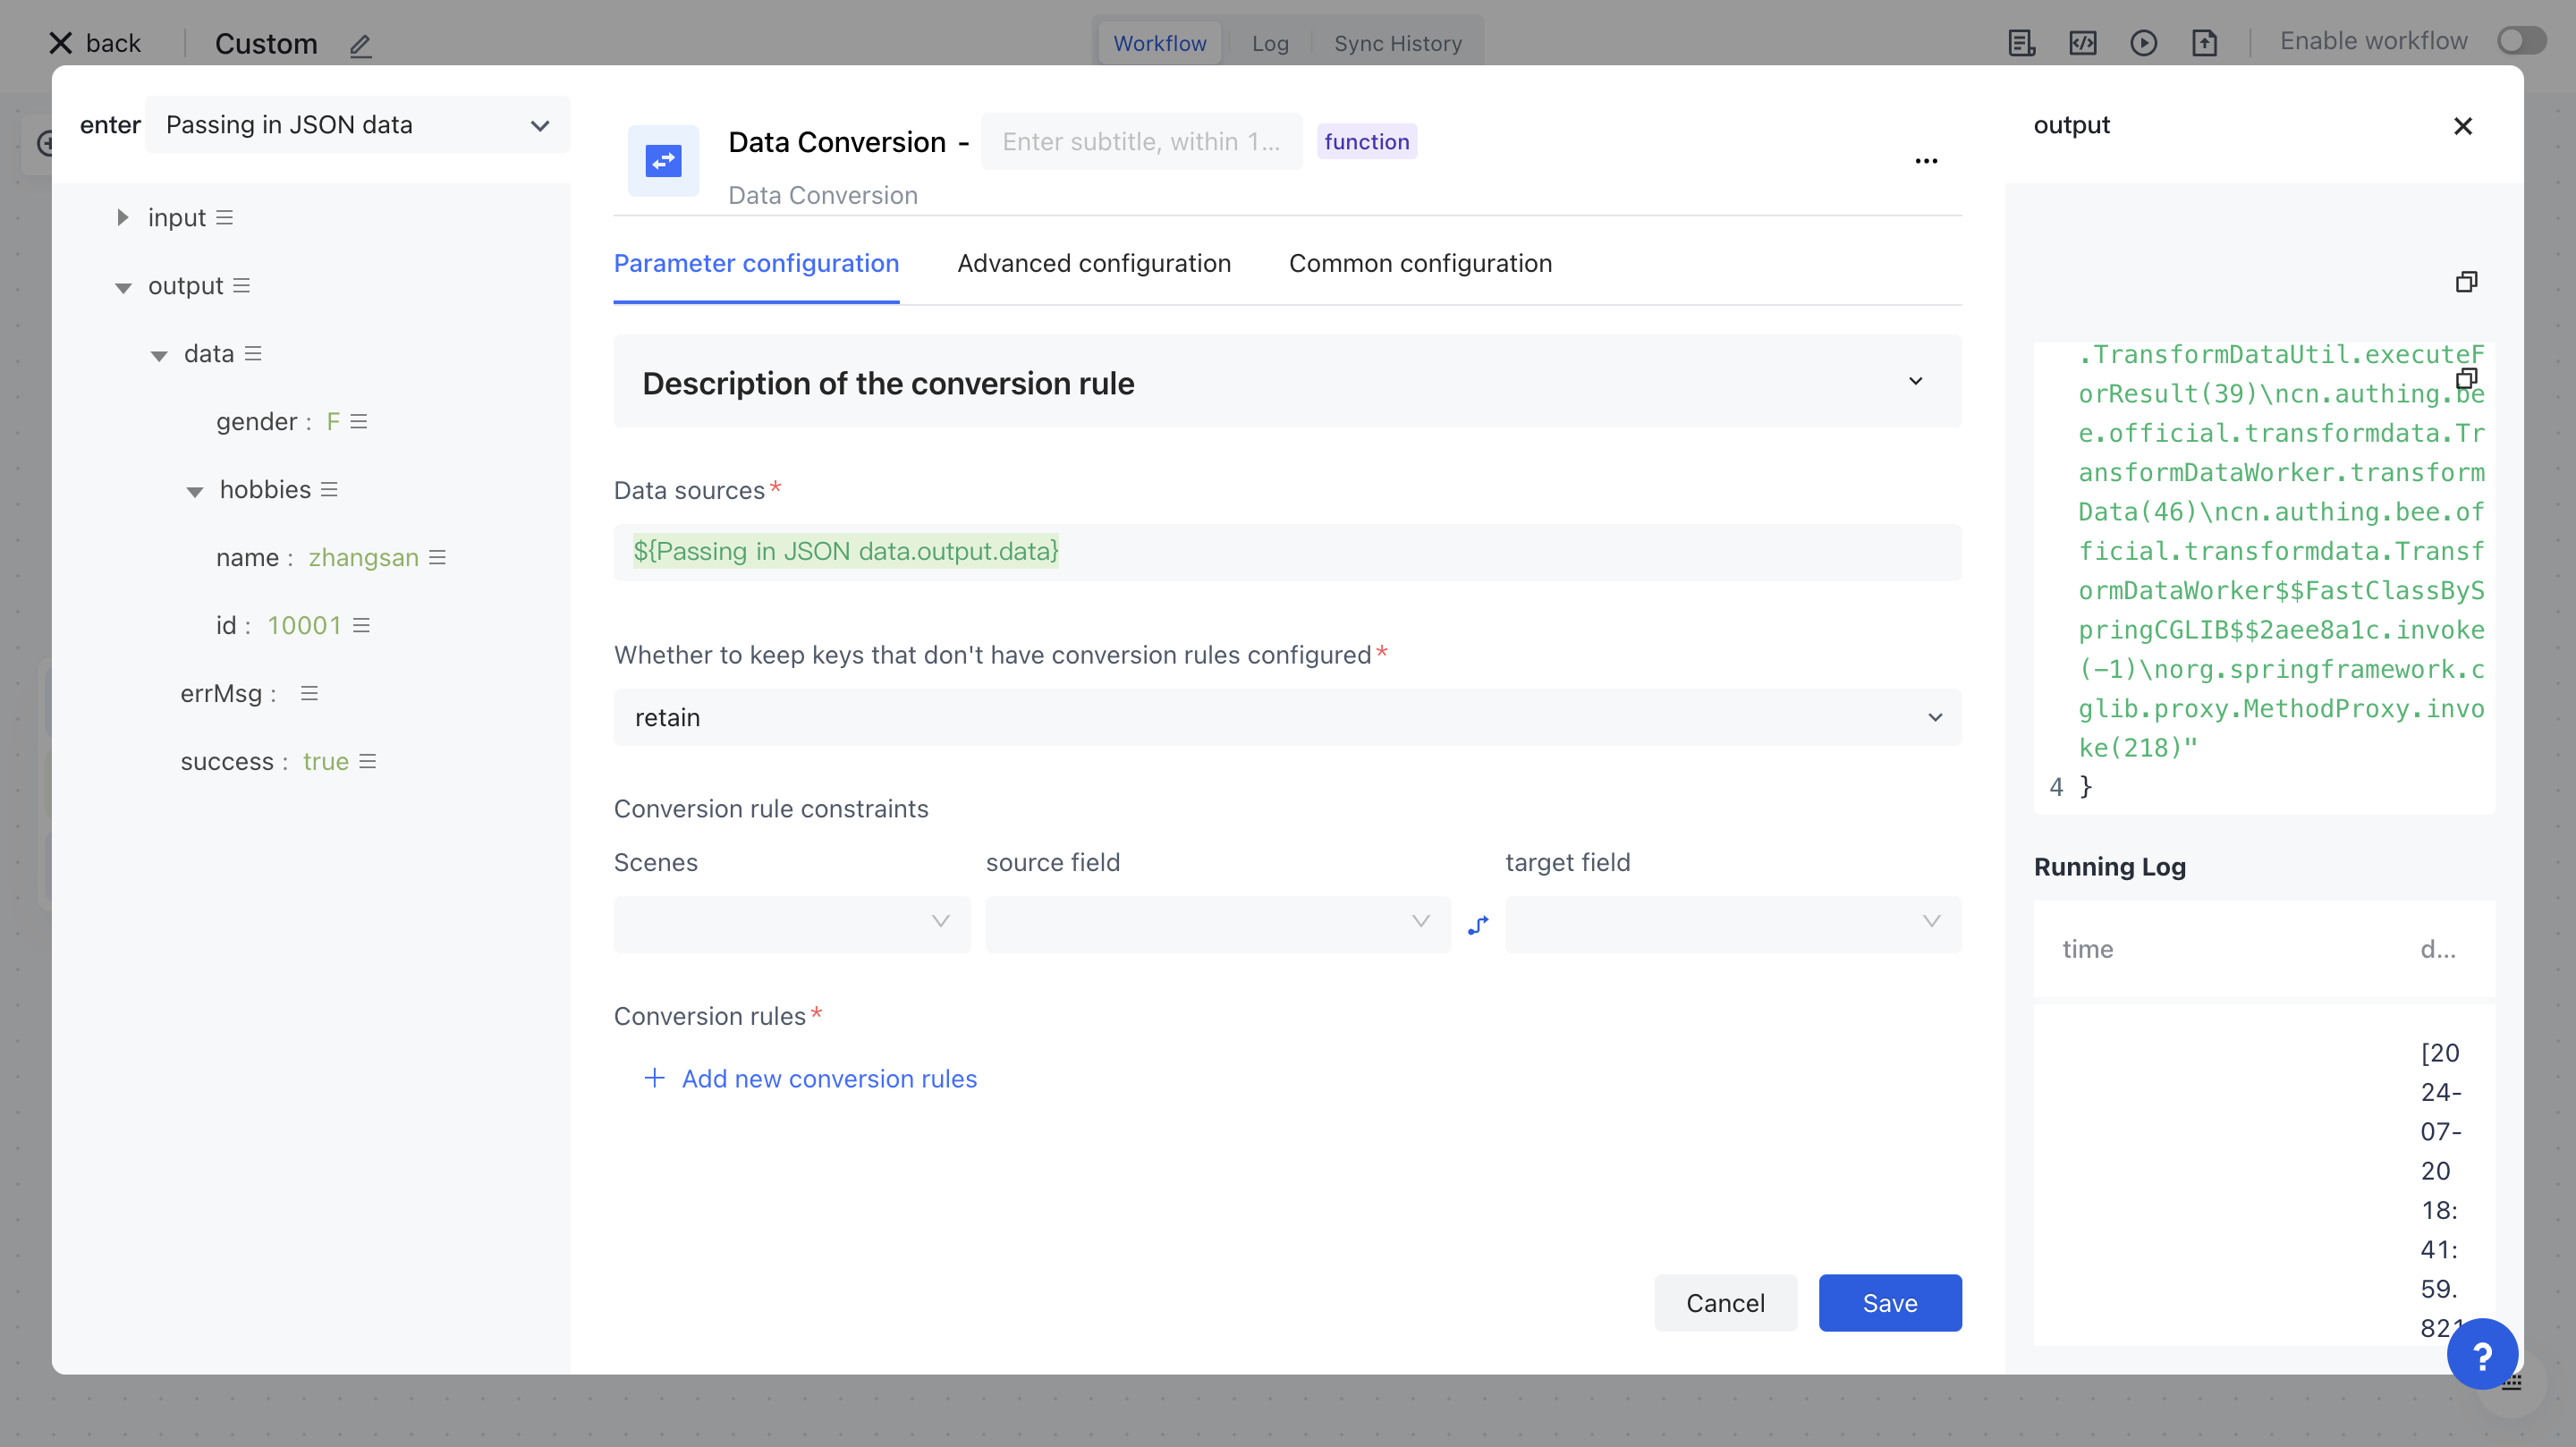
Task: Click the swap icon between source and target field
Action: point(1478,924)
